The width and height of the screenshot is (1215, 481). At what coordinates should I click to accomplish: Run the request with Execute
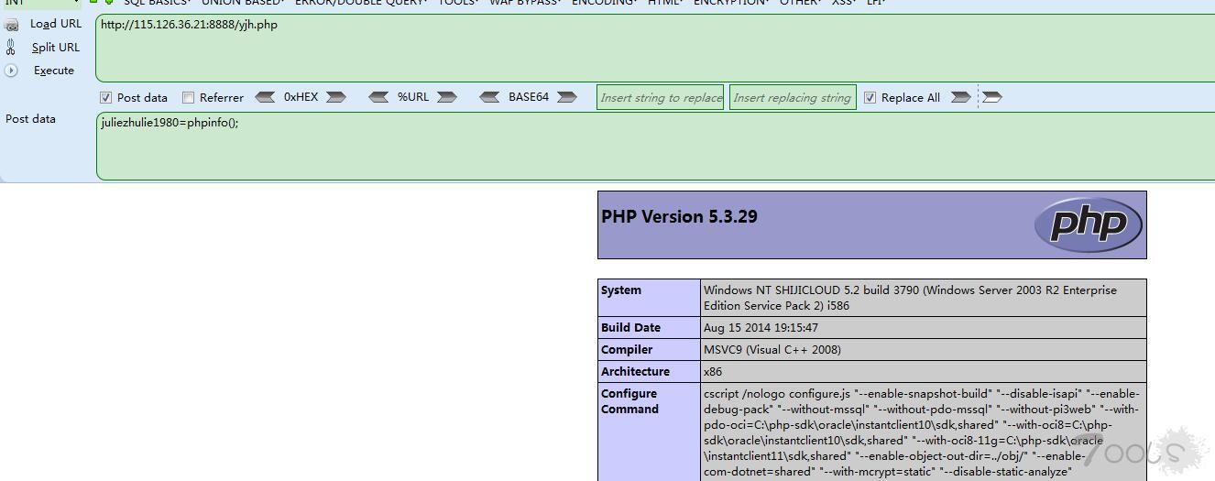pyautogui.click(x=54, y=71)
